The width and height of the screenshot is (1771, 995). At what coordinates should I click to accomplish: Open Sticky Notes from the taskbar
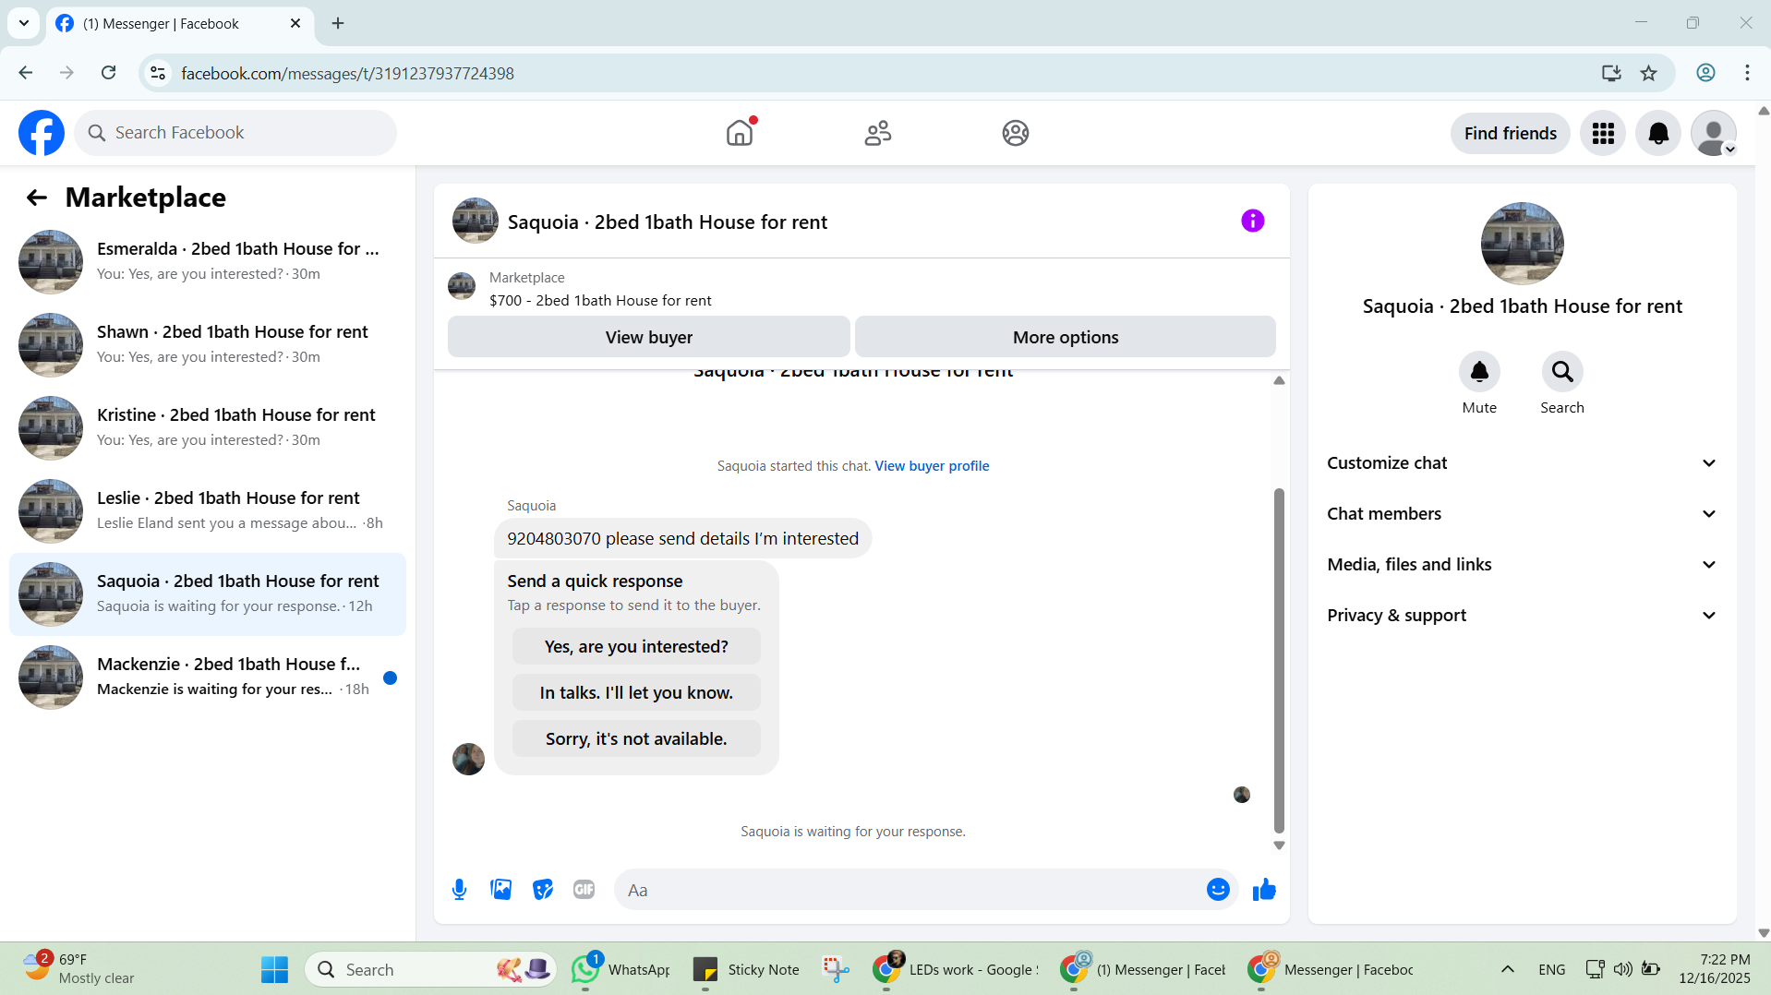[x=746, y=970]
